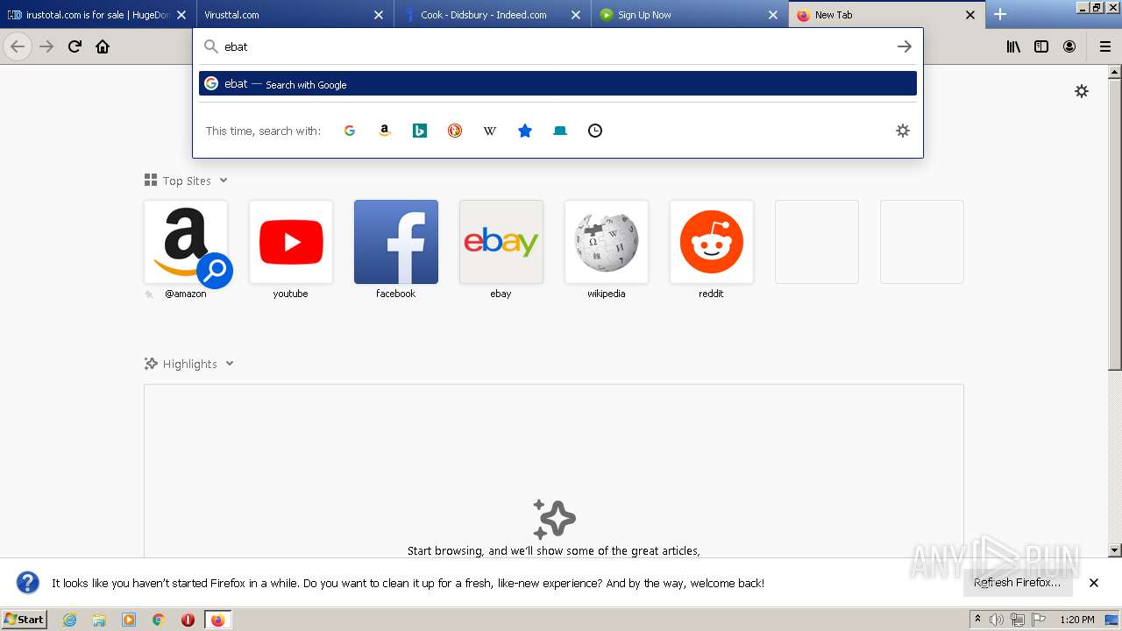The image size is (1122, 631).
Task: Click the volume icon in system tray
Action: tap(997, 620)
